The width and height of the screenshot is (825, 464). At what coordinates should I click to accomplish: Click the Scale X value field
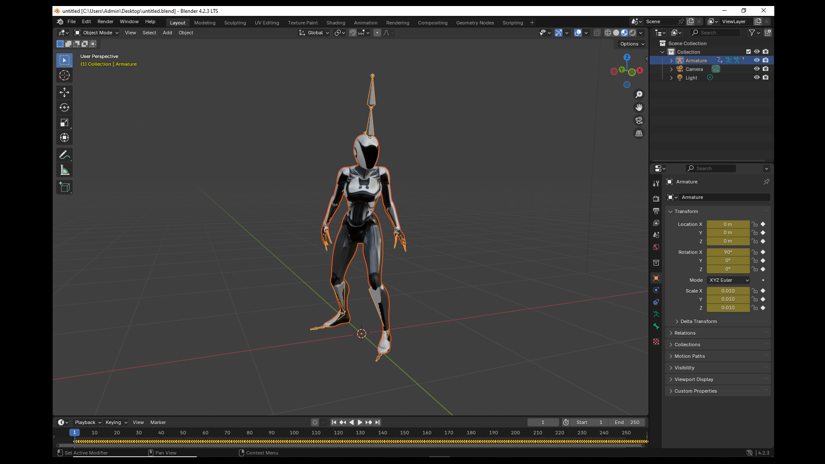[728, 291]
